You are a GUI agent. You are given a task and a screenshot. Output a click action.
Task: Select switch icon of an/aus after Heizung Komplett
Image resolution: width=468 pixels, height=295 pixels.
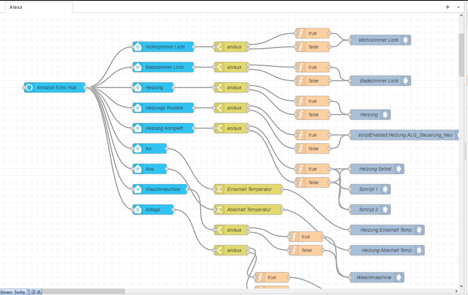(x=219, y=128)
